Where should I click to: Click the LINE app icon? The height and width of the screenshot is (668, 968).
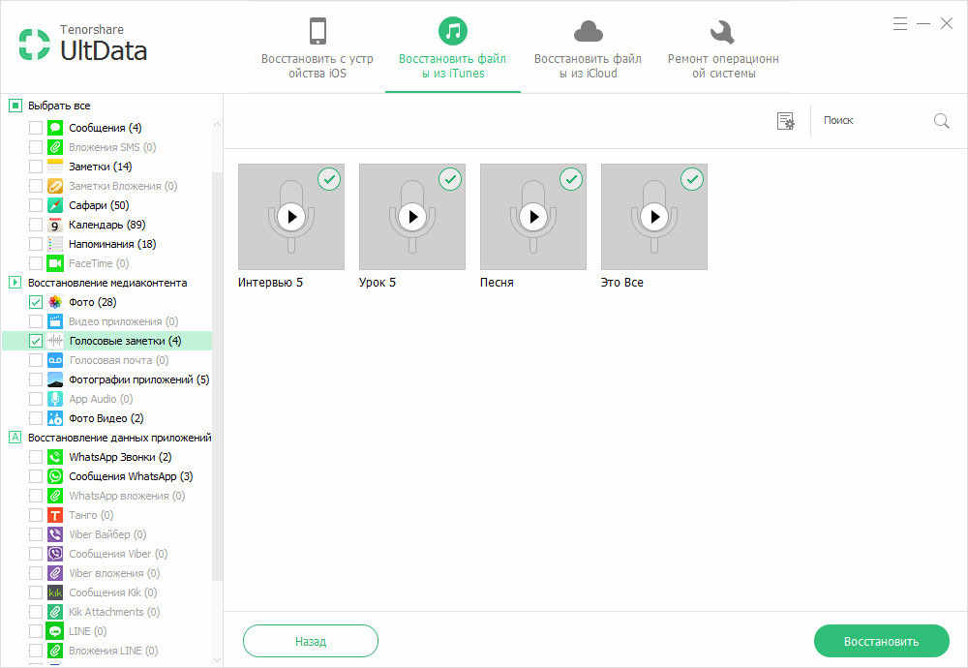[x=55, y=631]
